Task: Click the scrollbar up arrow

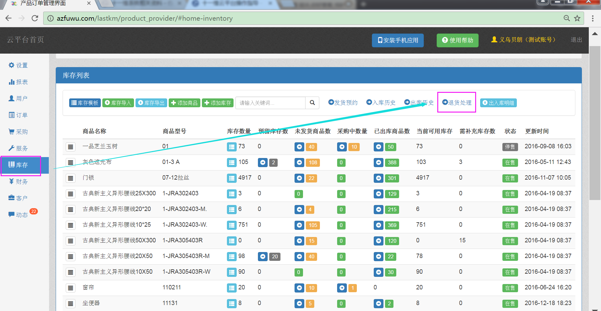Action: 595,34
